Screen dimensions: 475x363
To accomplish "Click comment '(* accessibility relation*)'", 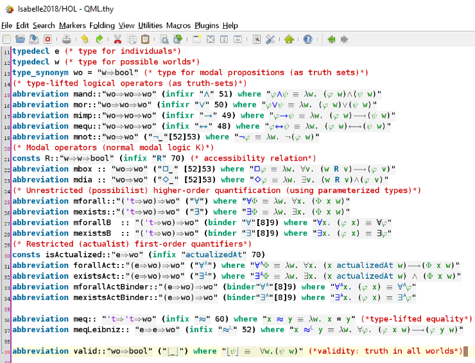I will tap(254, 158).
